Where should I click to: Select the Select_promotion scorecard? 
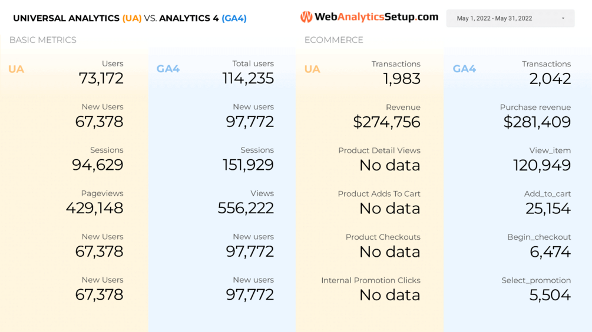click(536, 289)
